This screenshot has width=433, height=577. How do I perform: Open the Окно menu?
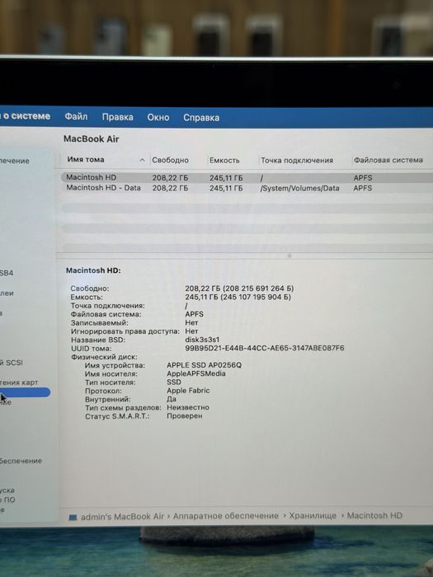[158, 117]
